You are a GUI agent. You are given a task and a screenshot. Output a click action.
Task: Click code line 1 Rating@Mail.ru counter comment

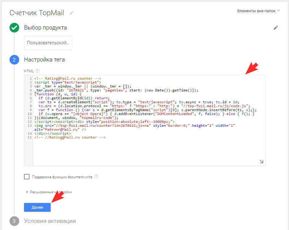(68, 78)
